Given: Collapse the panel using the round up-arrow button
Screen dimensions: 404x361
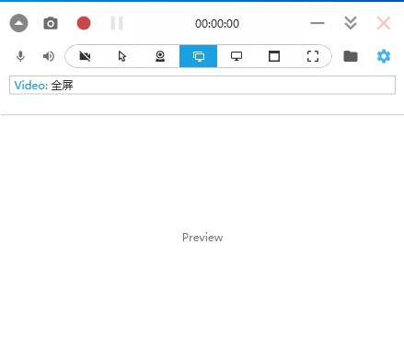Looking at the screenshot, I should tap(18, 23).
